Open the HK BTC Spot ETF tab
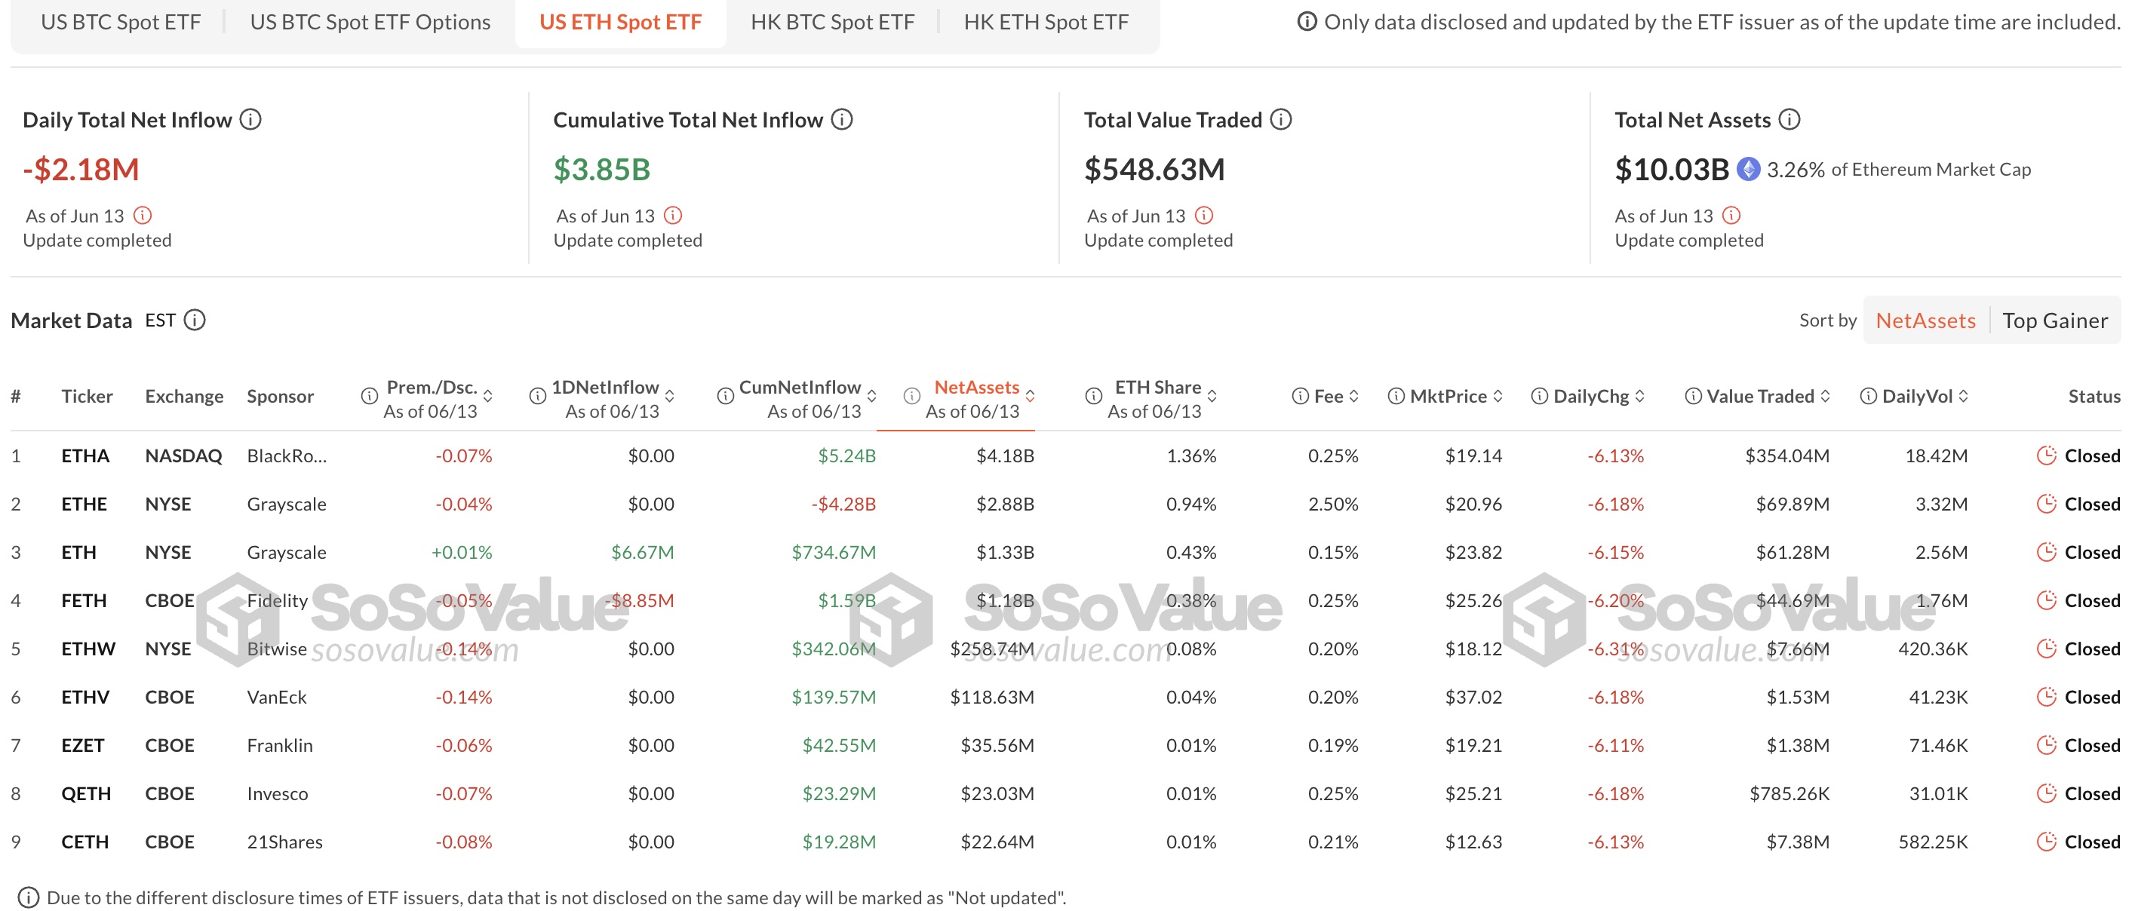The height and width of the screenshot is (911, 2132). point(832,22)
